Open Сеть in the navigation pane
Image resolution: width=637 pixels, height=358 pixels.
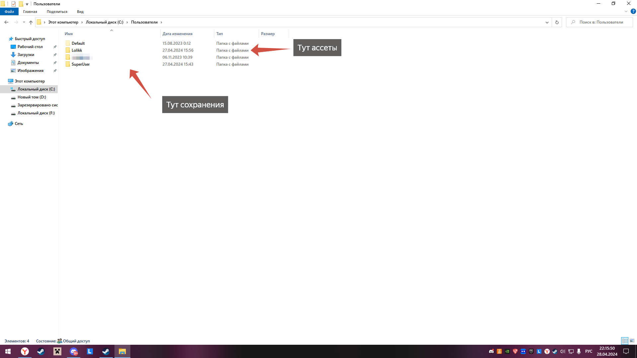19,124
